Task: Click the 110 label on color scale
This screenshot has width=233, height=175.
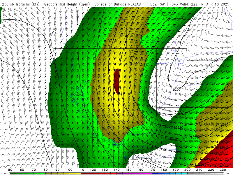Action: pyautogui.click(x=81, y=170)
